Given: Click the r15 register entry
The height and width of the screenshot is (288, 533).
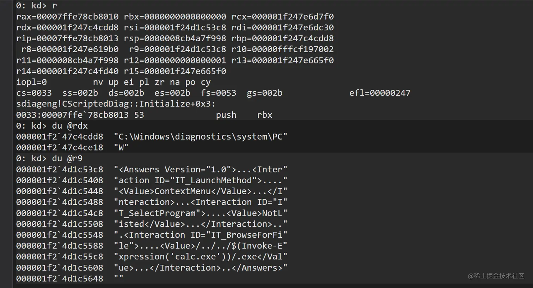Looking at the screenshot, I should coord(175,71).
